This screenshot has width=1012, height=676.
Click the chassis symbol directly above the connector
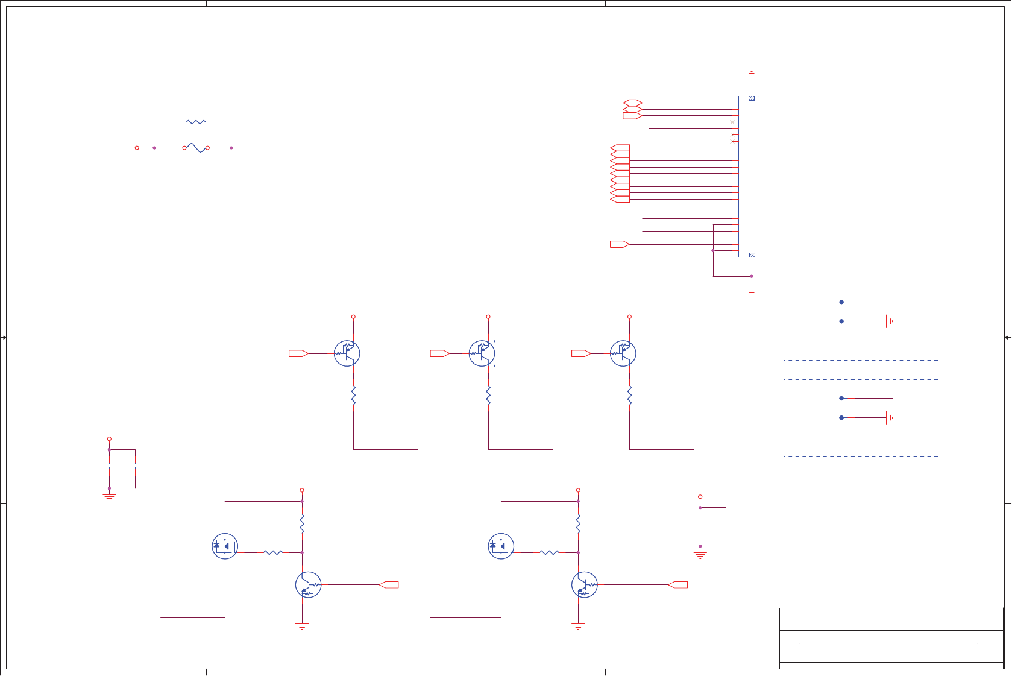pos(751,74)
